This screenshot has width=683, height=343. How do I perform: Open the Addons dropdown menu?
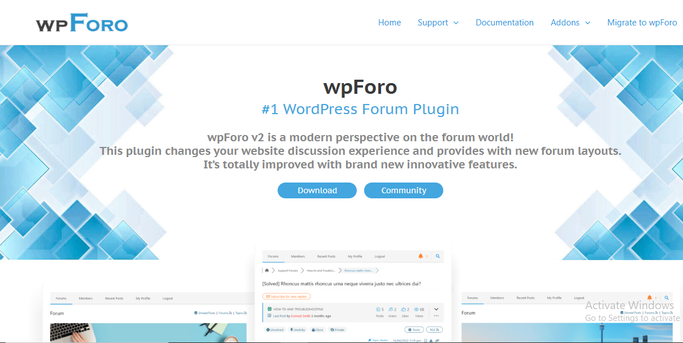(x=570, y=23)
